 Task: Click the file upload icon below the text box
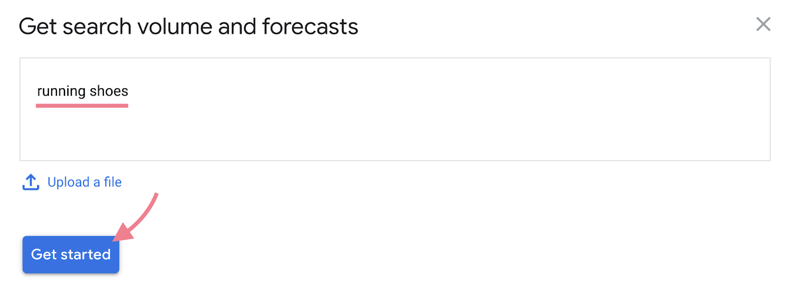tap(31, 182)
